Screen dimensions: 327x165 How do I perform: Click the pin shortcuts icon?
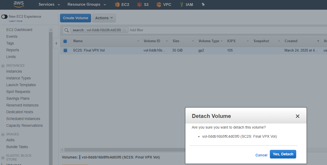pos(203,4)
